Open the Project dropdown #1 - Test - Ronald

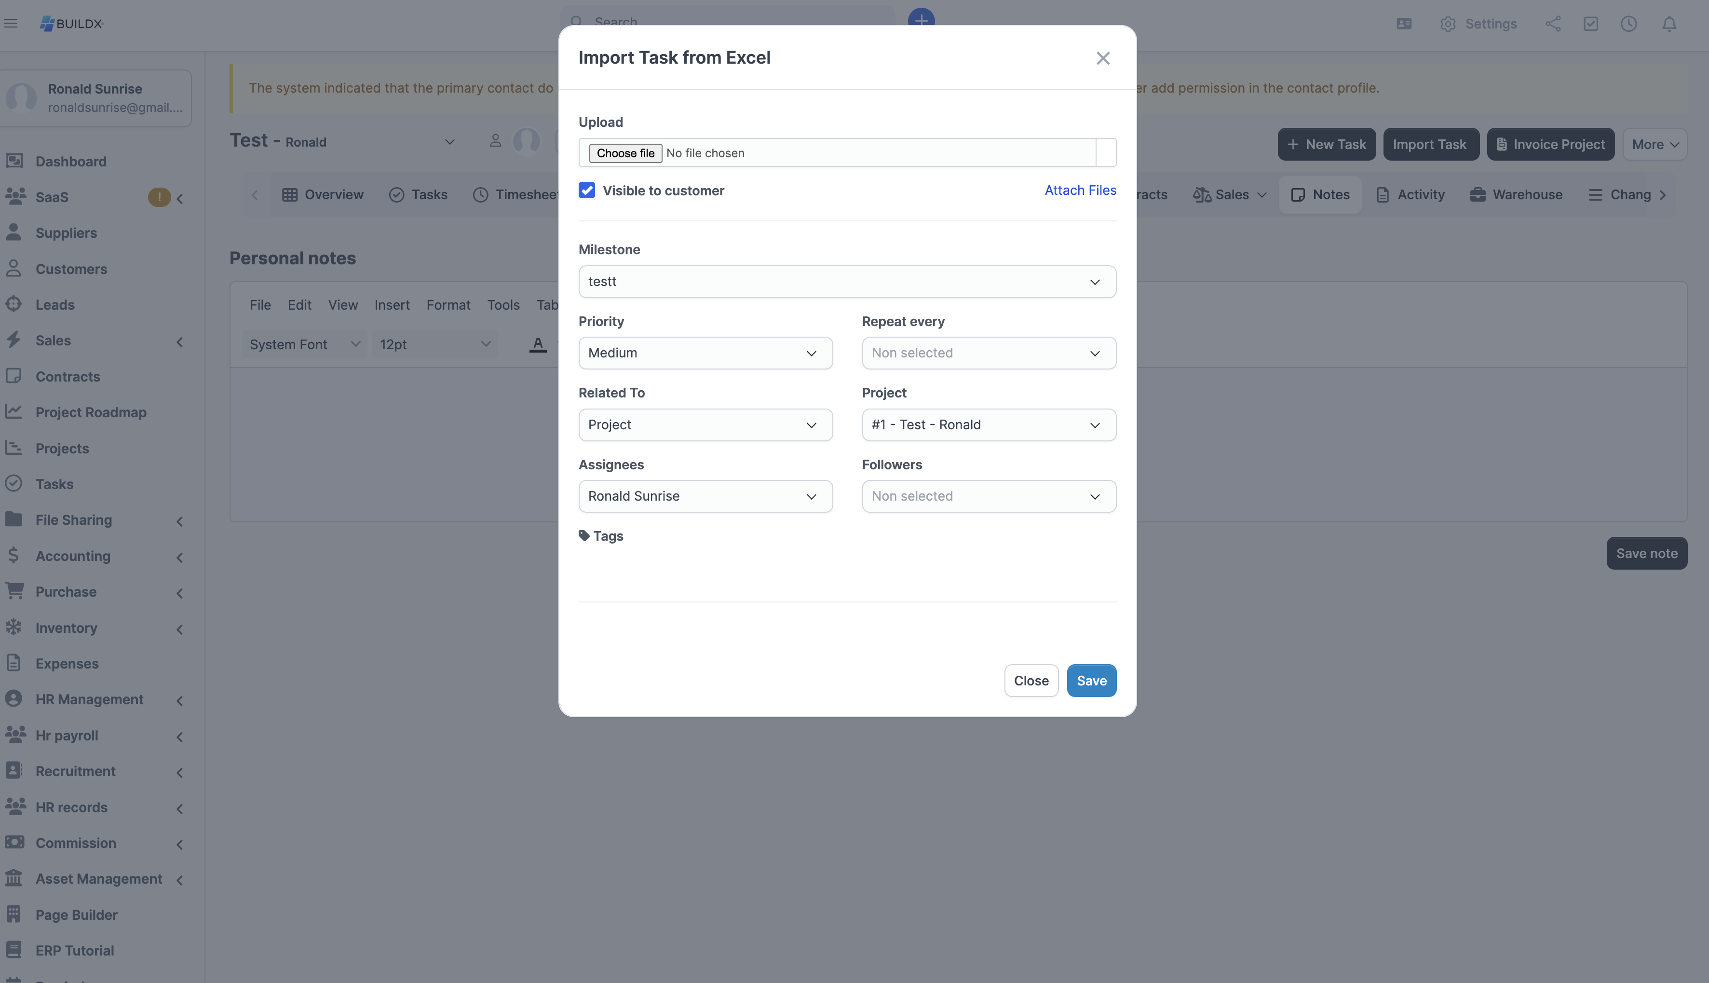coord(989,424)
